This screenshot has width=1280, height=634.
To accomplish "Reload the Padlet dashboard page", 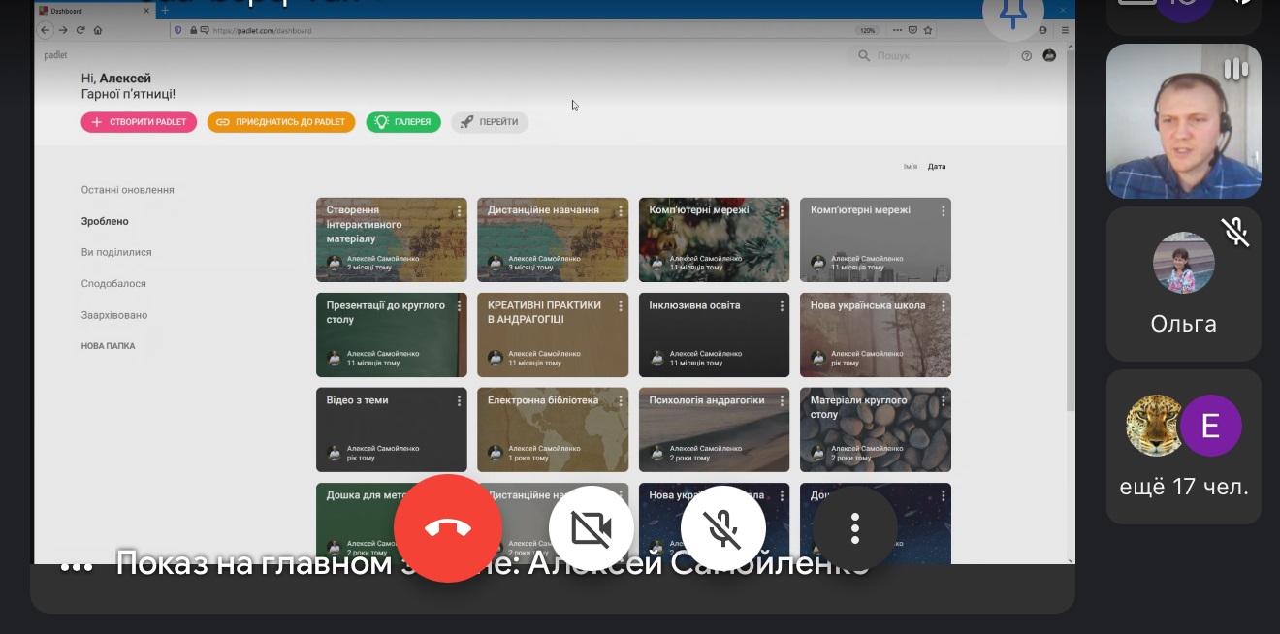I will [80, 30].
